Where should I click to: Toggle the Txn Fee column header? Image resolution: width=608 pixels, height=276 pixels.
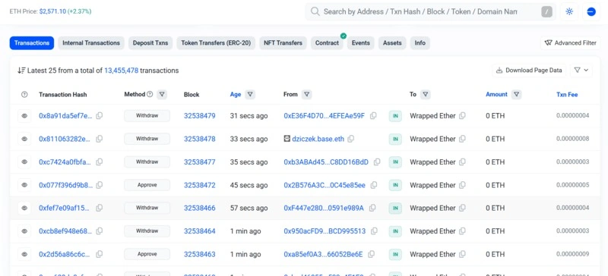[x=567, y=95]
